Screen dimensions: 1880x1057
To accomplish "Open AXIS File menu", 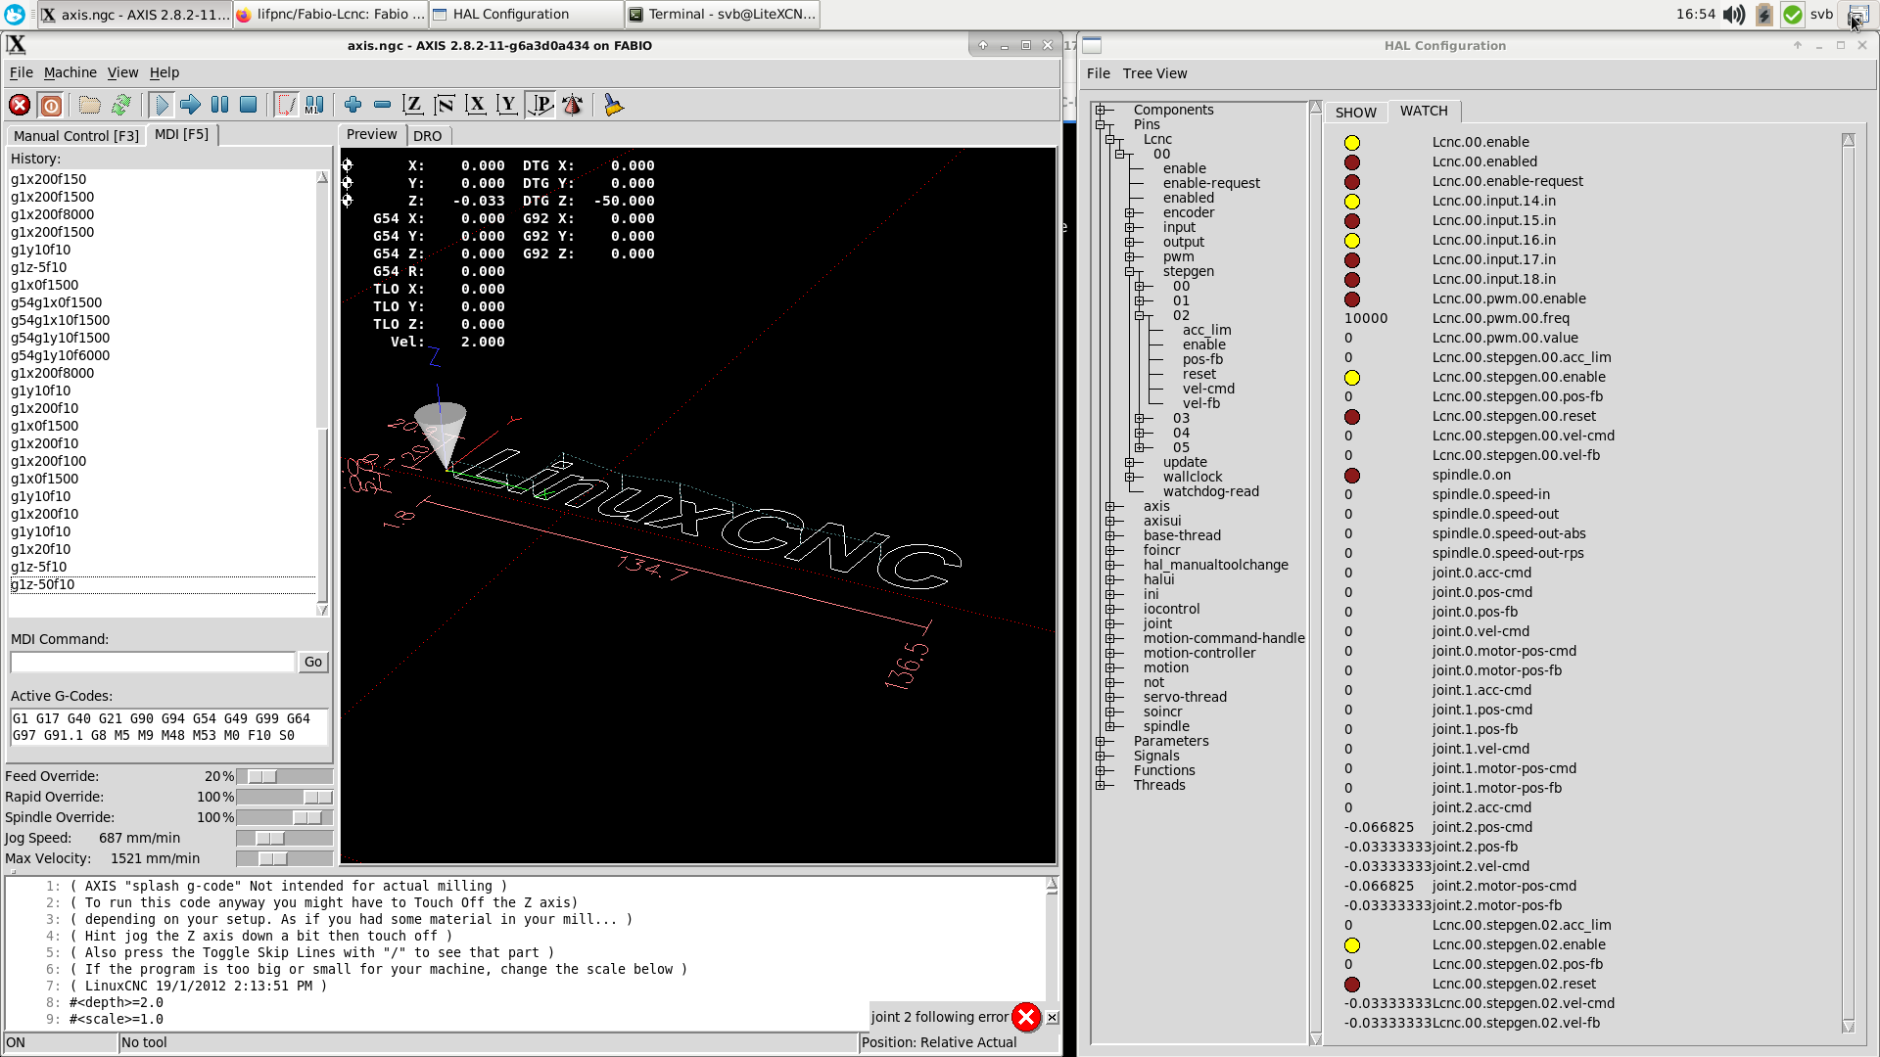I will pyautogui.click(x=22, y=72).
